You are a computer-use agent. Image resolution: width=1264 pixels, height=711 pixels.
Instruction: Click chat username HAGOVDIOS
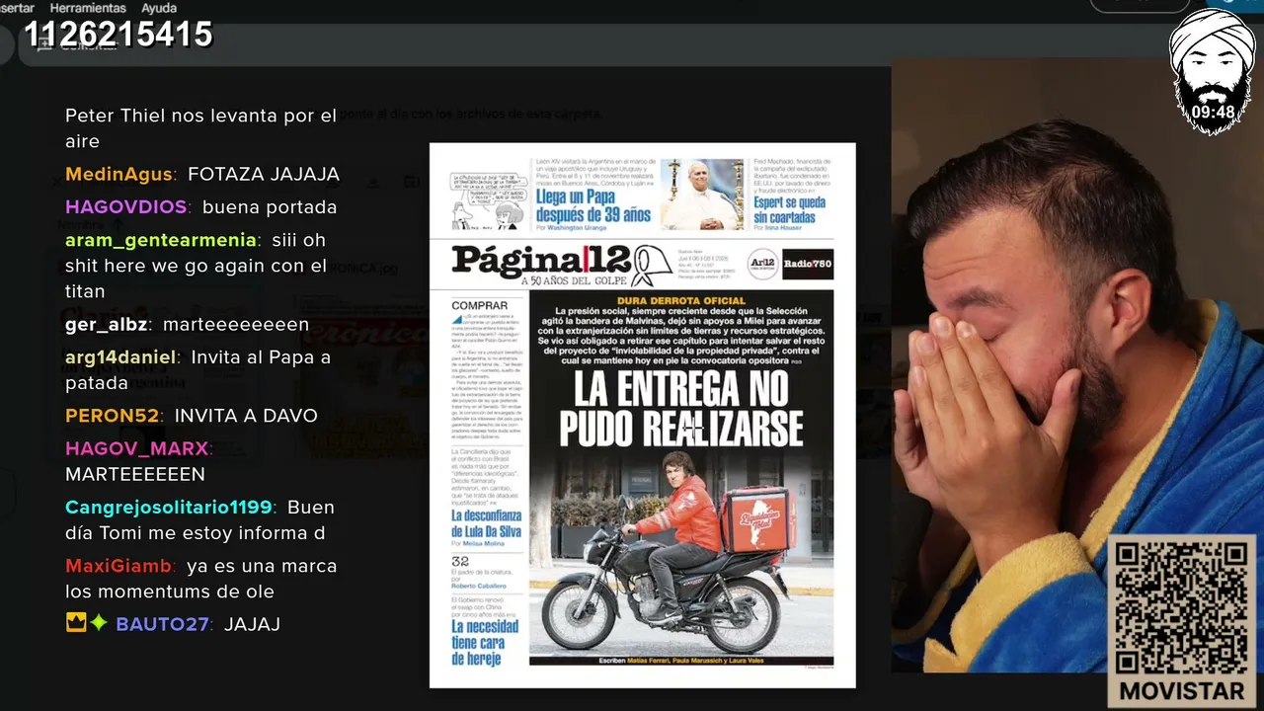[125, 207]
